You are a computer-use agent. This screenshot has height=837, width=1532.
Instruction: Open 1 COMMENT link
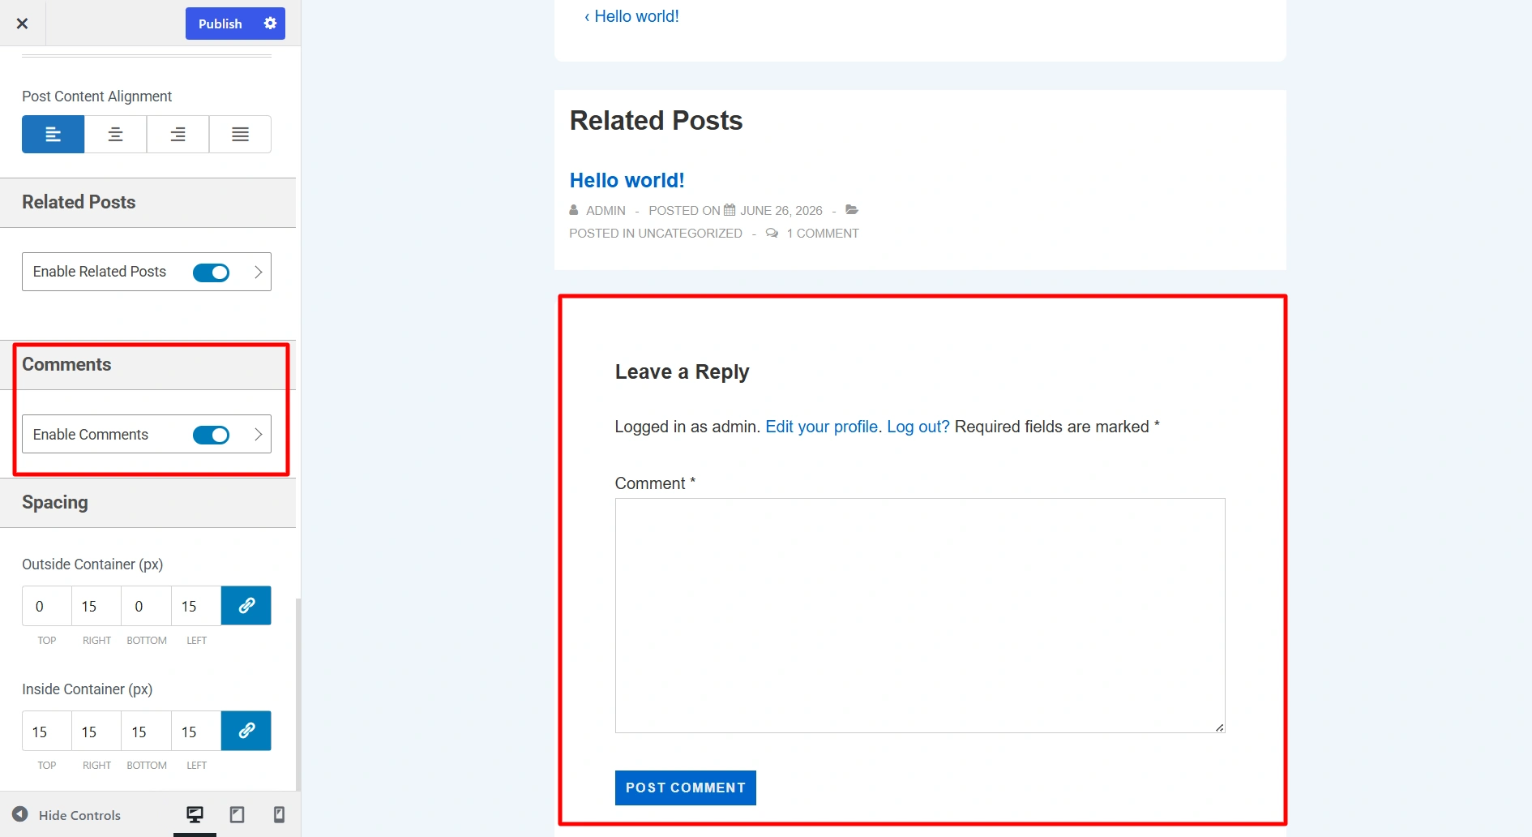[x=822, y=234]
